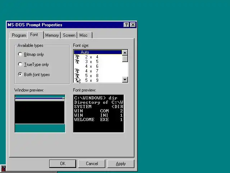Select font size 2 x 4
This screenshot has height=173, width=230.
pyautogui.click(x=98, y=57)
